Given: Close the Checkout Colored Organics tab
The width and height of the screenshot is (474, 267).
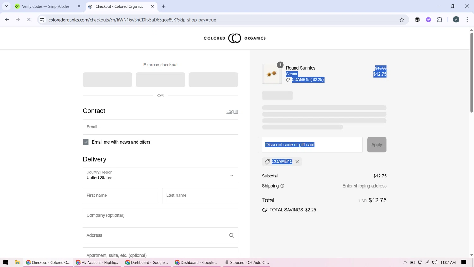Looking at the screenshot, I should (x=152, y=6).
